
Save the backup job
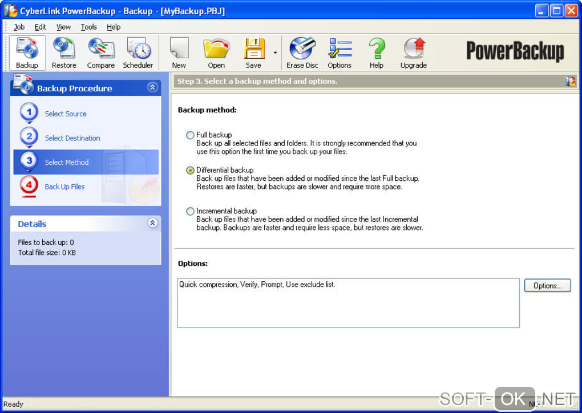(253, 53)
